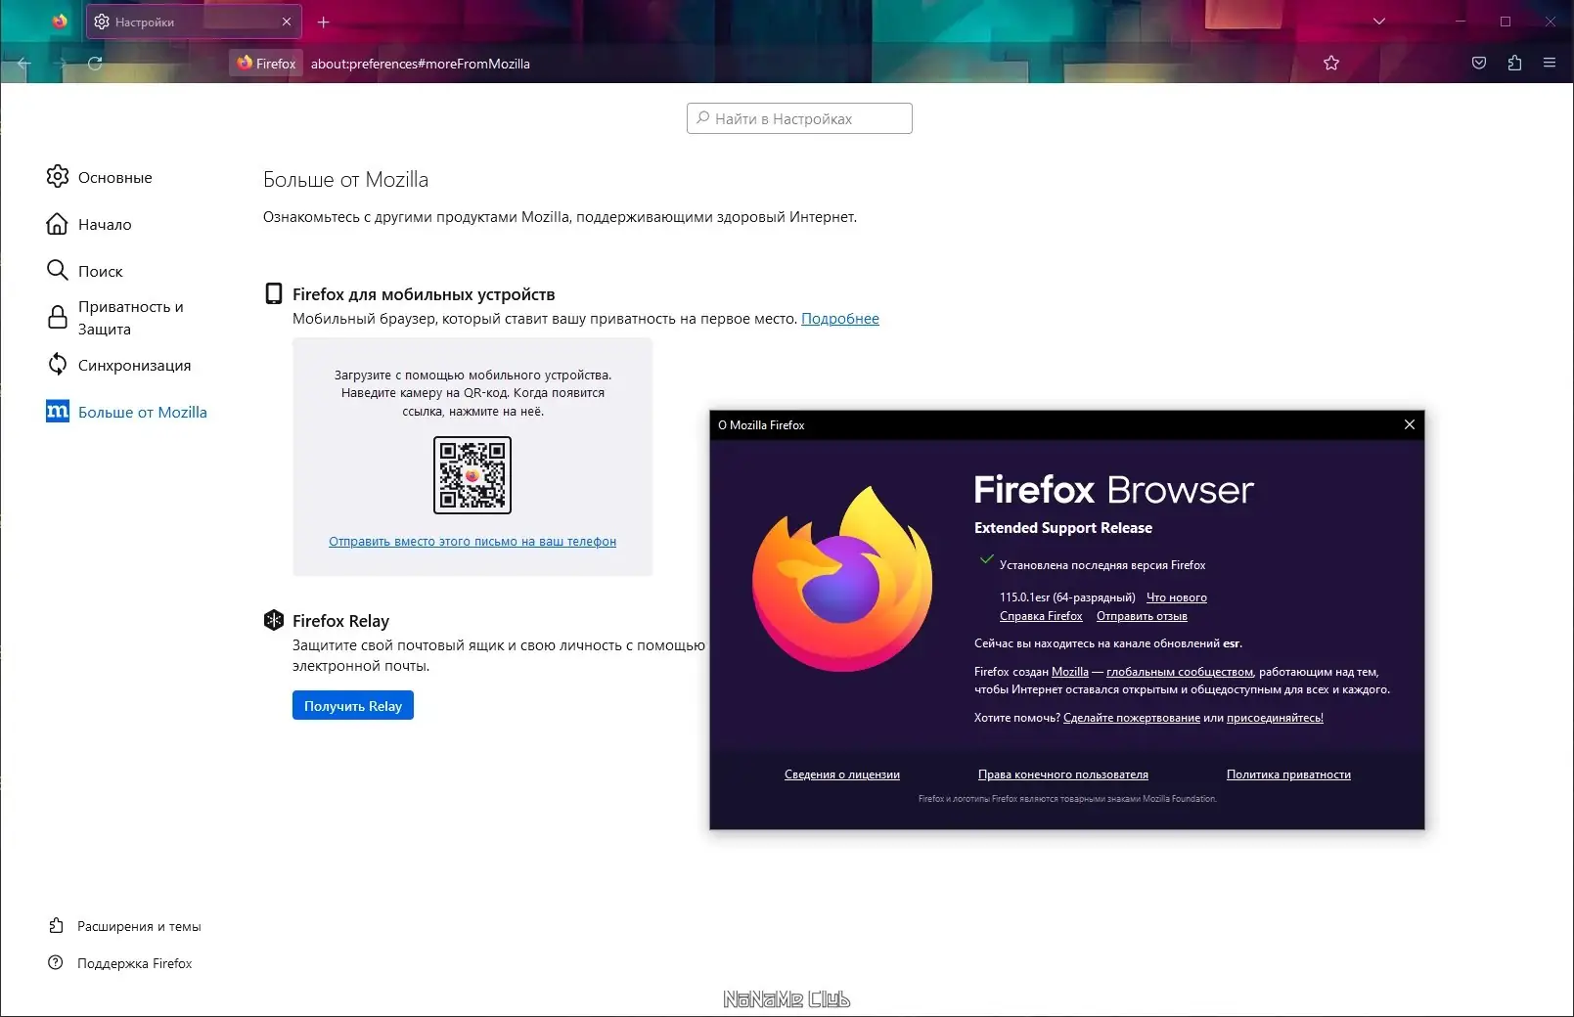This screenshot has height=1017, width=1574.
Task: Close the О Mozilla Firefox dialog
Action: tap(1410, 424)
